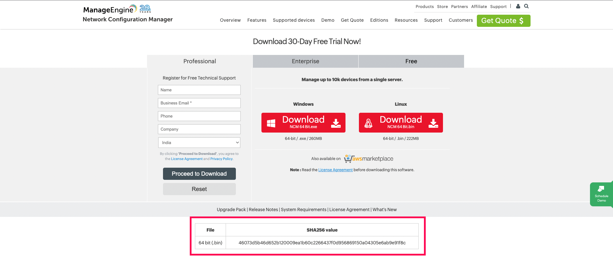Open the Upgrade Pack link
The height and width of the screenshot is (260, 613).
tap(231, 210)
